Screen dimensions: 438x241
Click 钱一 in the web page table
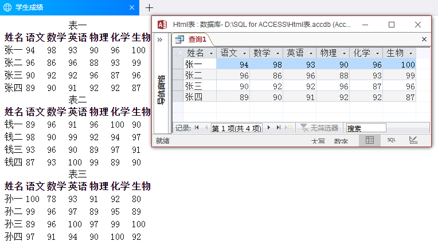coord(13,124)
